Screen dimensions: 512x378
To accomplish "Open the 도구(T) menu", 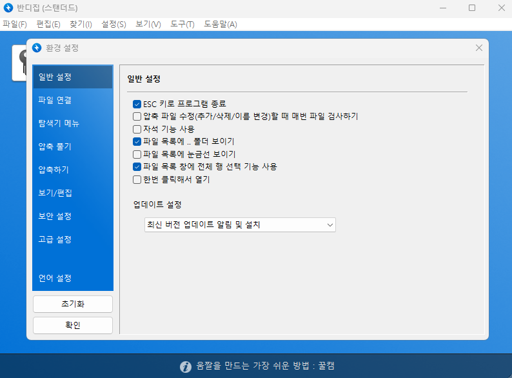I will click(182, 24).
